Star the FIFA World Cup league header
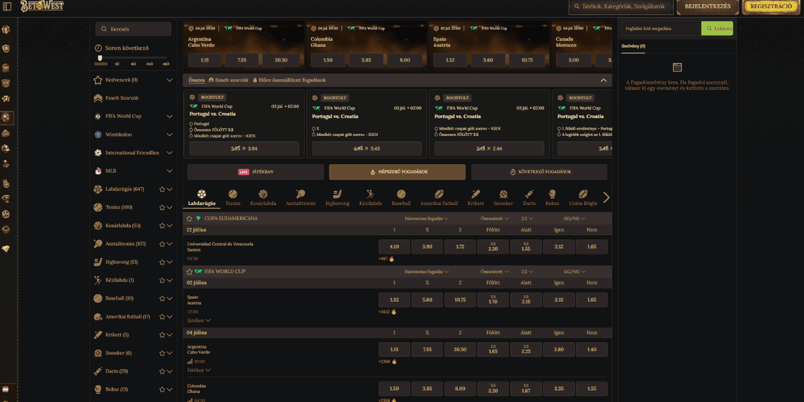 [190, 271]
